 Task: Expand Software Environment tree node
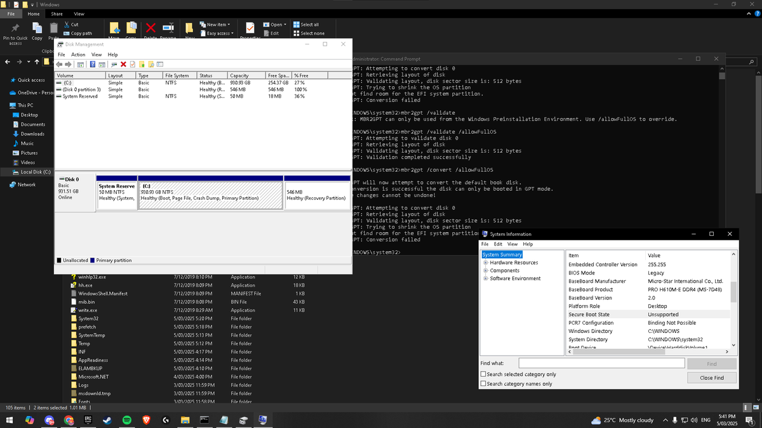pos(486,278)
